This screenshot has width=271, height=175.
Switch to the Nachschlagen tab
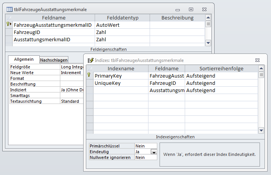click(x=54, y=60)
